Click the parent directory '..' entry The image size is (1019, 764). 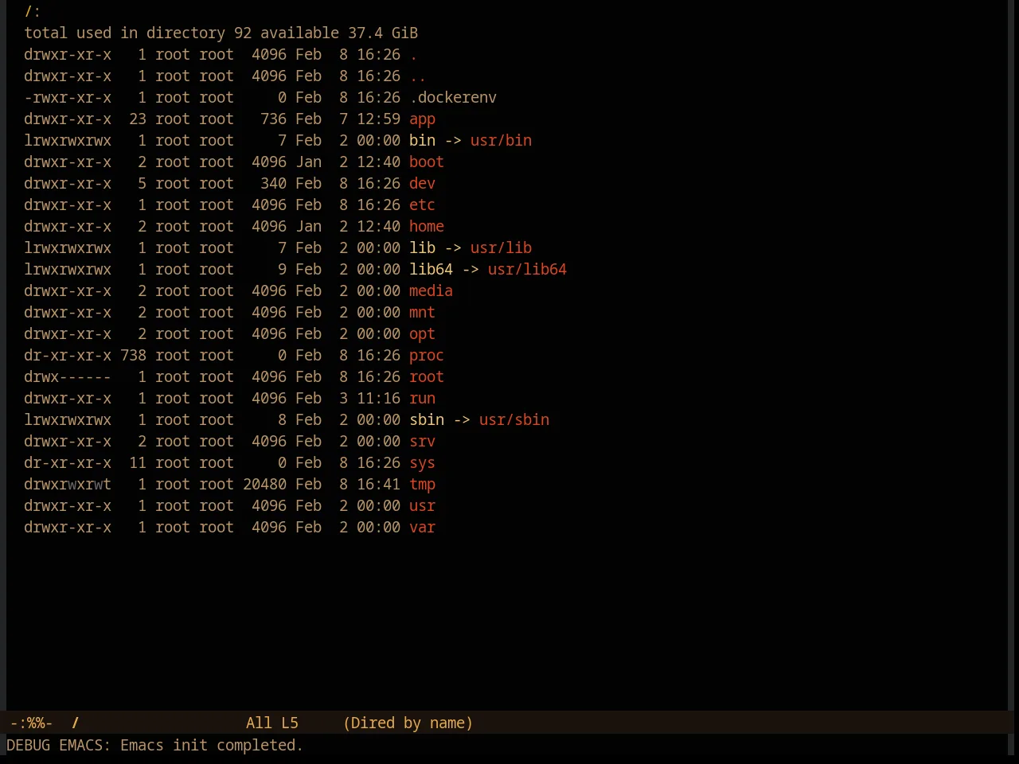418,76
